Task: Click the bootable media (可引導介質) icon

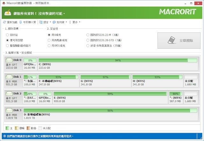Action: pyautogui.click(x=20, y=22)
